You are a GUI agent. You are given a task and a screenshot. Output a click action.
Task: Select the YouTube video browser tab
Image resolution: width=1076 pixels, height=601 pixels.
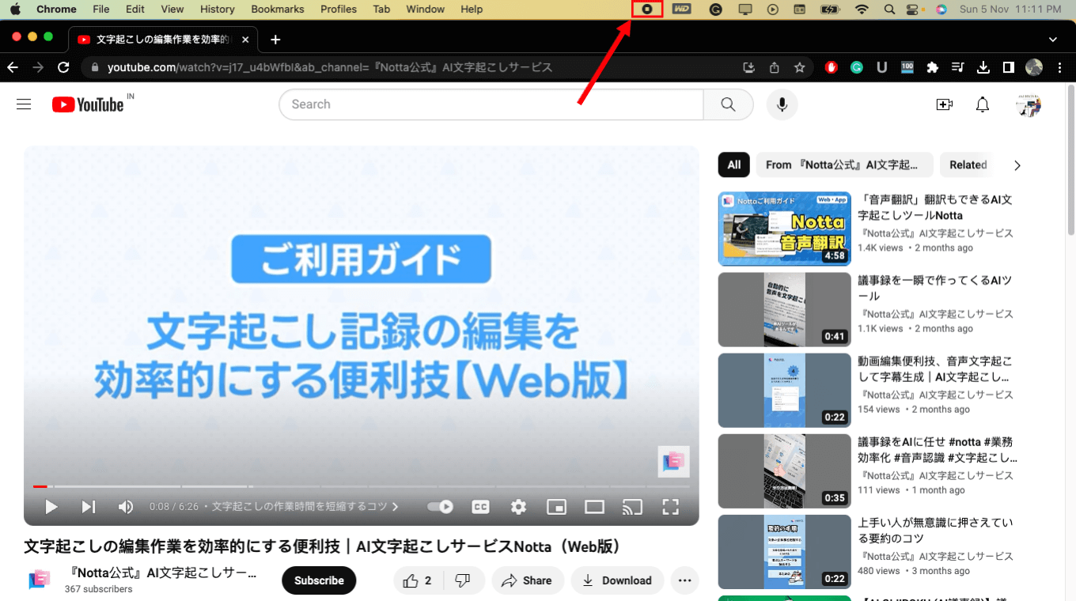coord(165,40)
